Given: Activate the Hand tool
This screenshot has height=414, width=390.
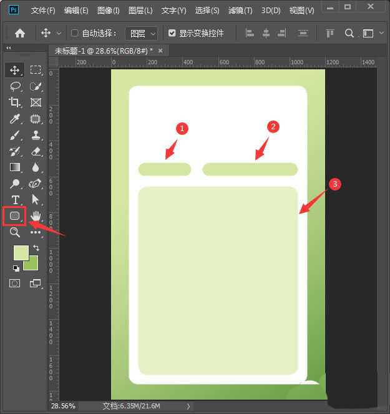Looking at the screenshot, I should click(x=36, y=216).
